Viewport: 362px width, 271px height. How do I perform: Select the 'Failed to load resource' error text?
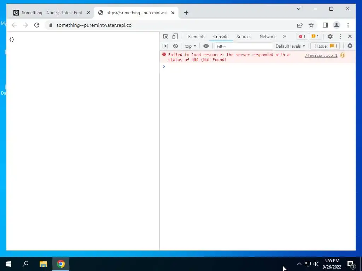pyautogui.click(x=229, y=57)
